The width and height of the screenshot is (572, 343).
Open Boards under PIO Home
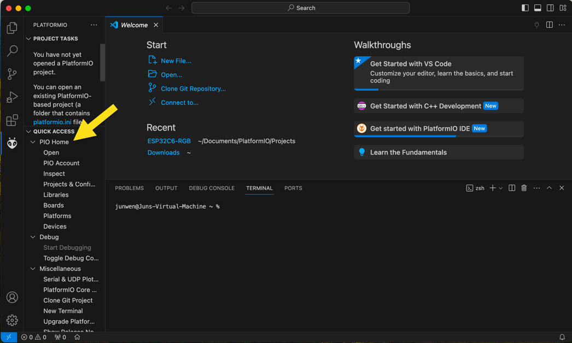coord(54,205)
